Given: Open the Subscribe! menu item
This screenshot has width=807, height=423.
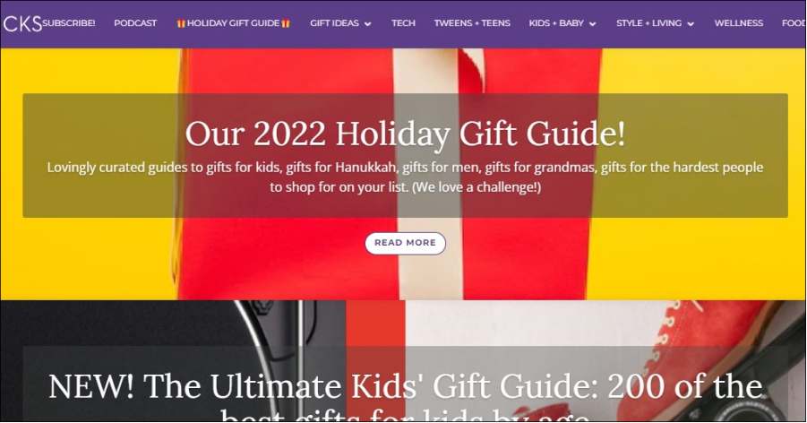Looking at the screenshot, I should pos(69,23).
